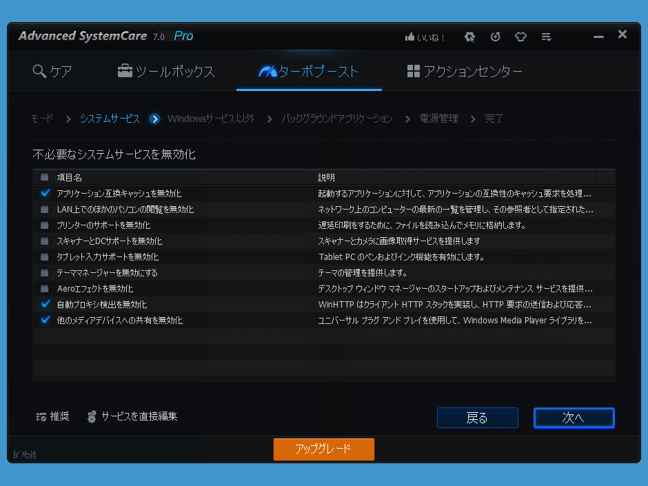This screenshot has width=648, height=486.
Task: Uncheck 他のメディアデバイスへの共有を無効化
Action: (x=45, y=320)
